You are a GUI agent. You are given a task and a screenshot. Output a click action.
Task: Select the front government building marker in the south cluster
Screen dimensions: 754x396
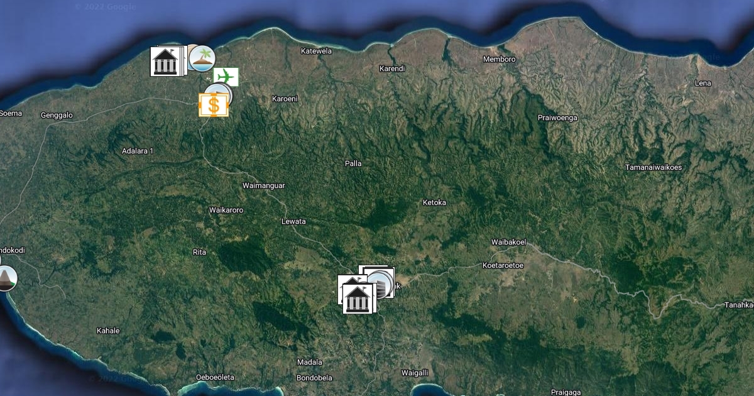(358, 299)
